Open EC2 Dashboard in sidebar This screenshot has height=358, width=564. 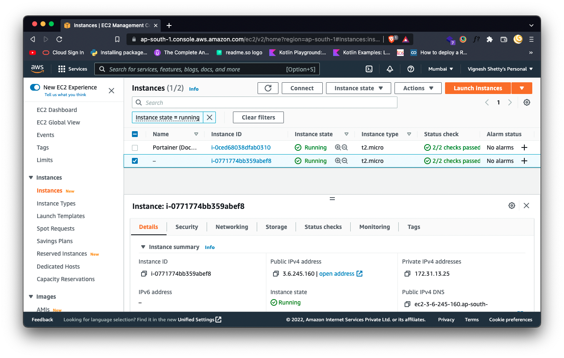57,110
